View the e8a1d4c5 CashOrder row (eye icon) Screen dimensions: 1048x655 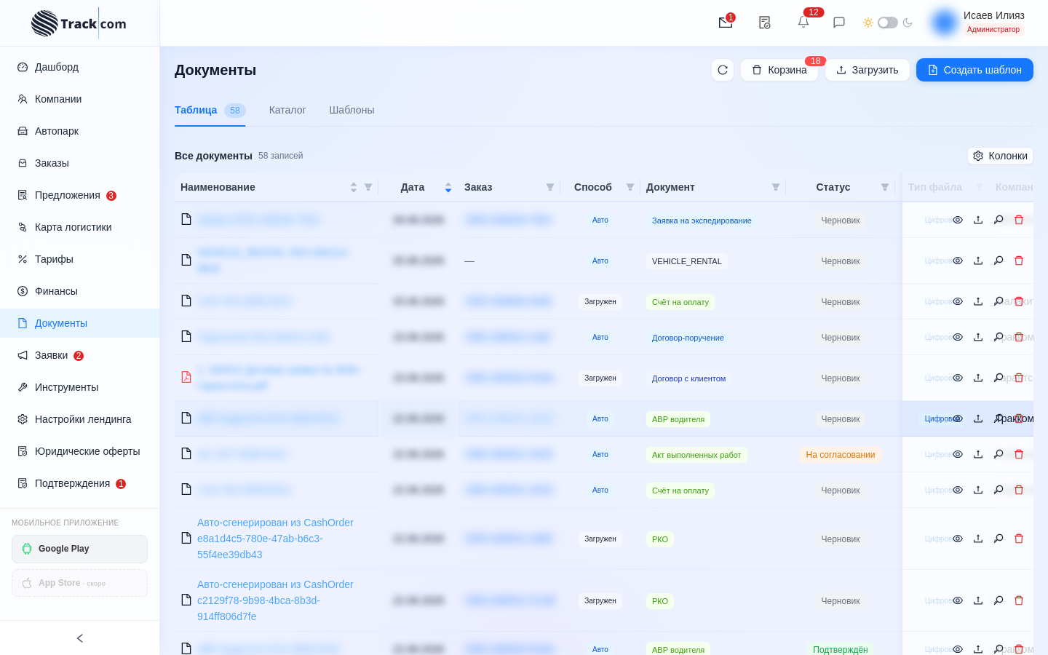[x=958, y=539]
